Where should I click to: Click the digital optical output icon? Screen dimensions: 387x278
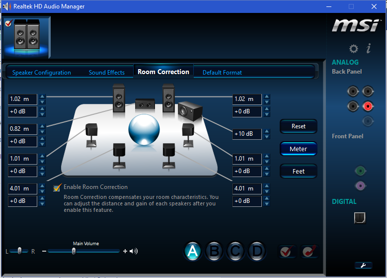click(359, 217)
